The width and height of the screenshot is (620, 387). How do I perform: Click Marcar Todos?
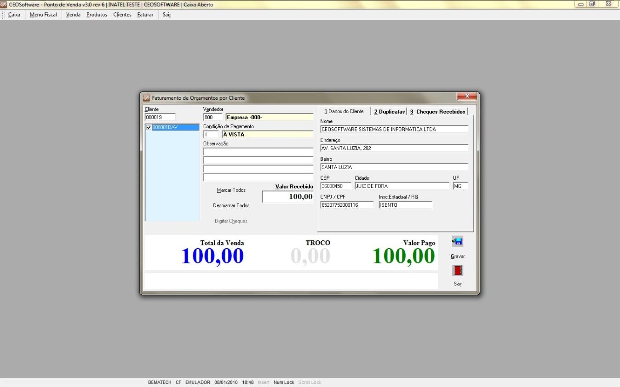pos(231,190)
